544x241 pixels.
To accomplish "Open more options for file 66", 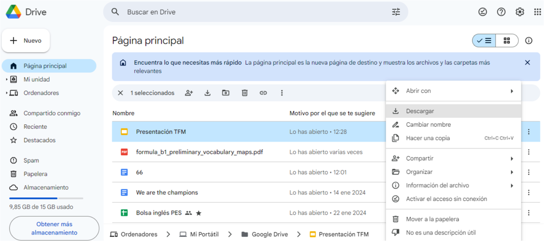I will point(529,172).
